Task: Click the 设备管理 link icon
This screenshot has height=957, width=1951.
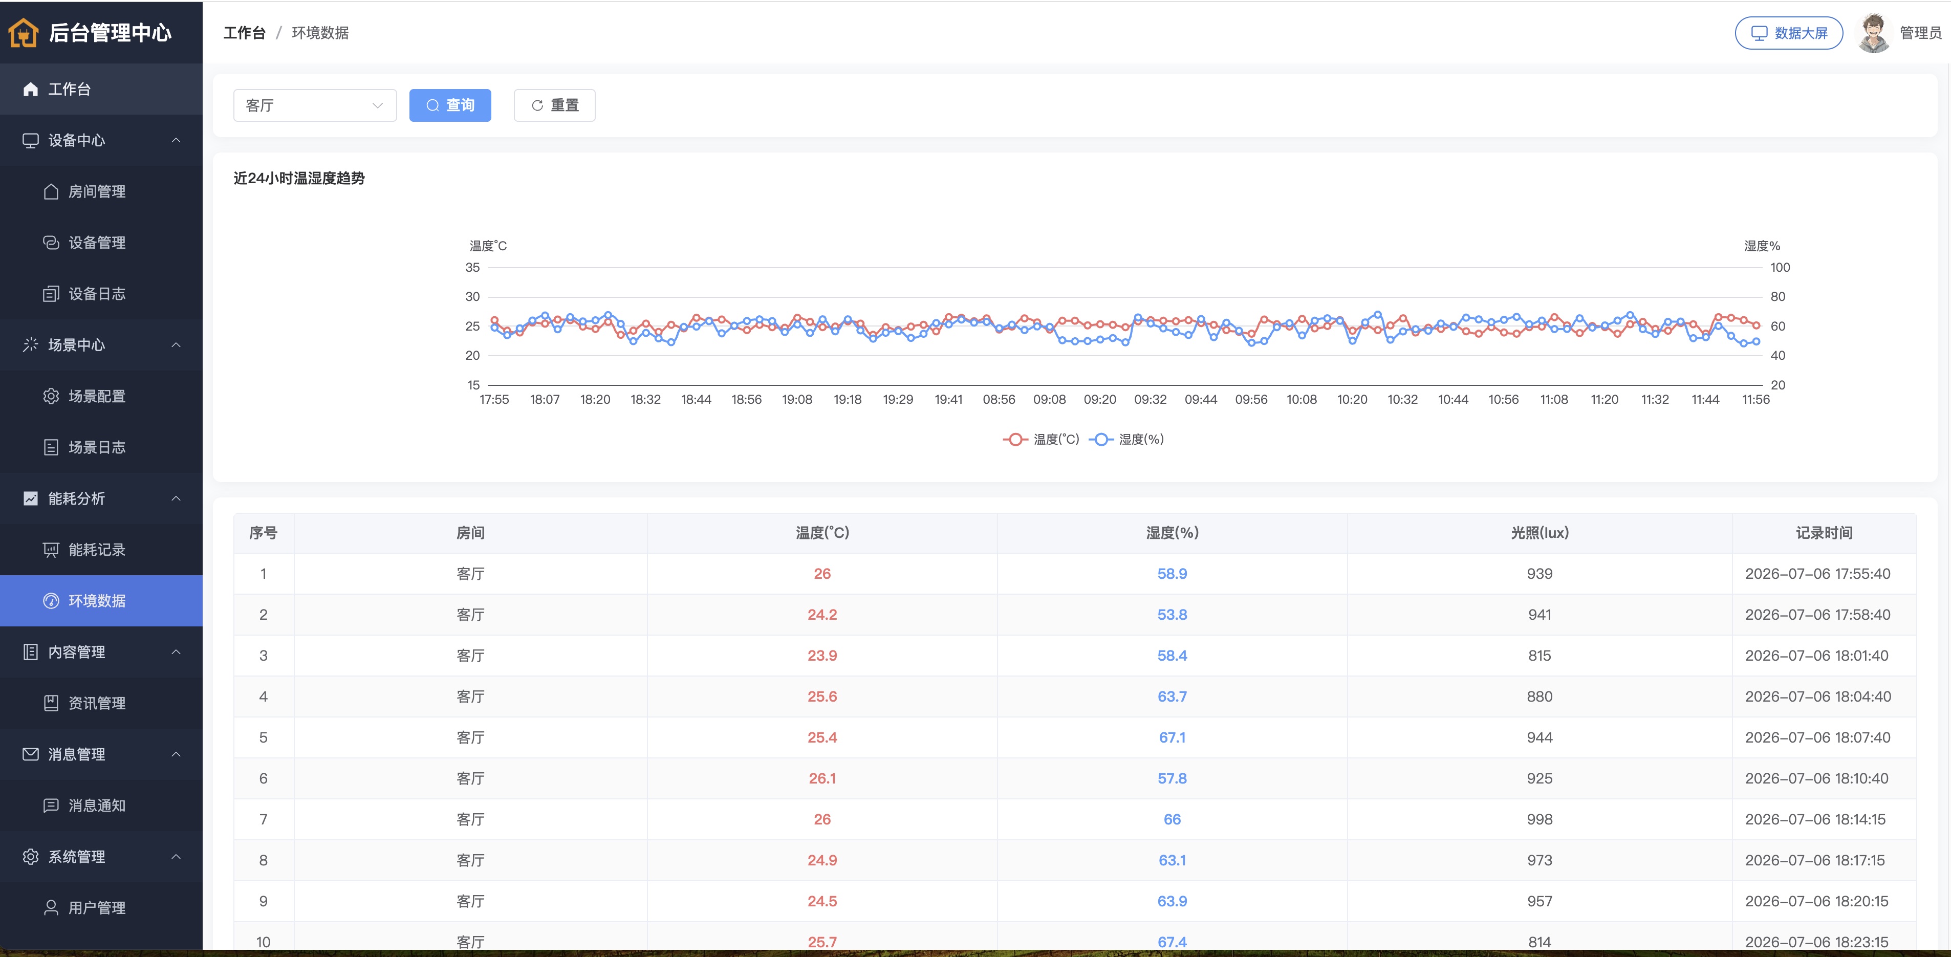Action: 51,242
